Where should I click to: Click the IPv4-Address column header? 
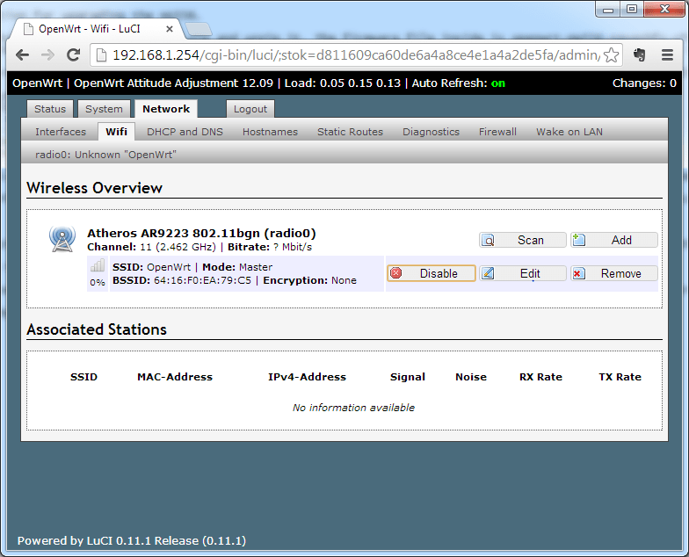[x=308, y=377]
